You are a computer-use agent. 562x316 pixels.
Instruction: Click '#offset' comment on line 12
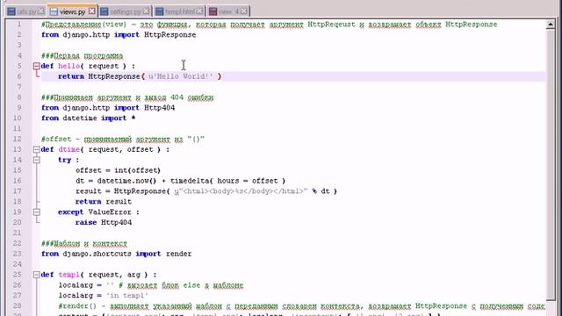click(x=56, y=139)
